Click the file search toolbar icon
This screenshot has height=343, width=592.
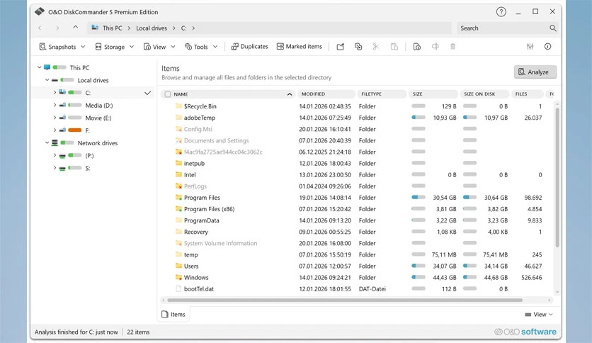coord(417,47)
